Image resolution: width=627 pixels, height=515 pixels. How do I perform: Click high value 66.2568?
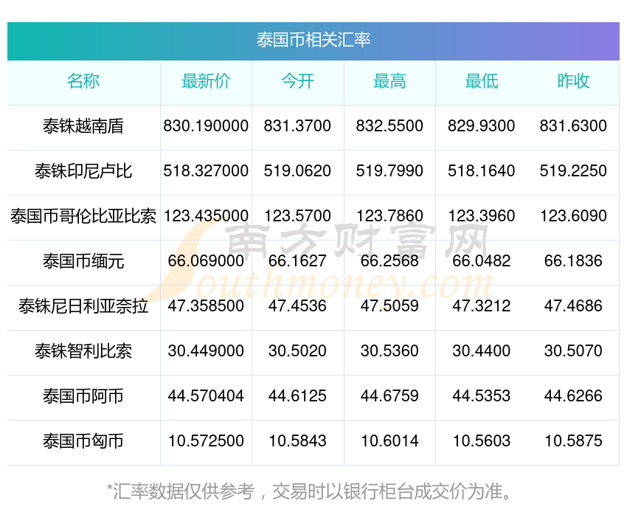pos(389,261)
